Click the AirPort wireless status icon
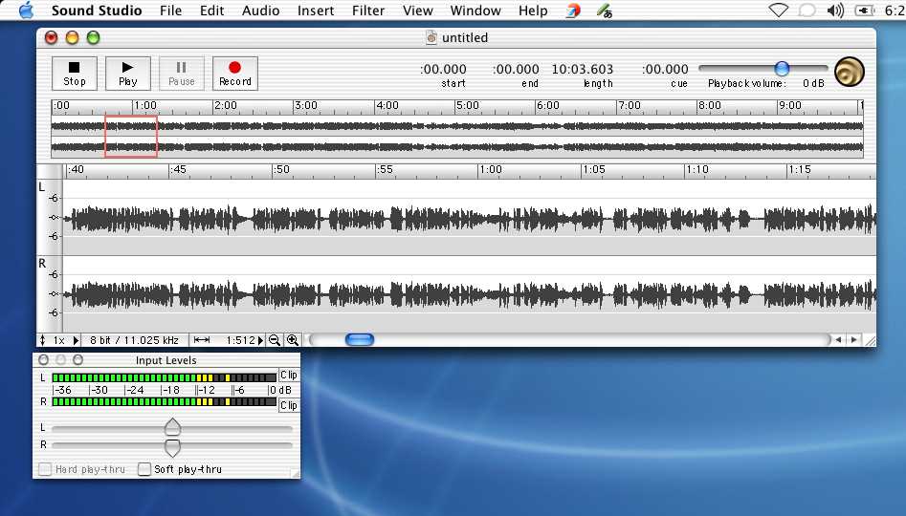The image size is (906, 516). pos(779,11)
